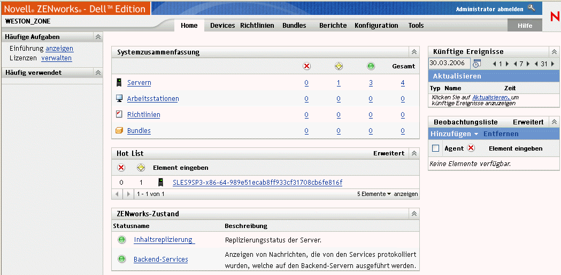Open the Inhaltsreplizierung status link
This screenshot has width=561, height=275.
pos(164,240)
